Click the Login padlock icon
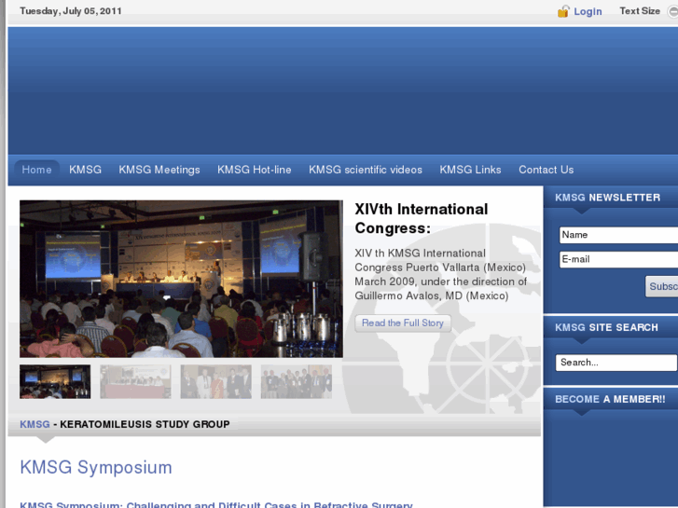This screenshot has width=678, height=508. [563, 11]
